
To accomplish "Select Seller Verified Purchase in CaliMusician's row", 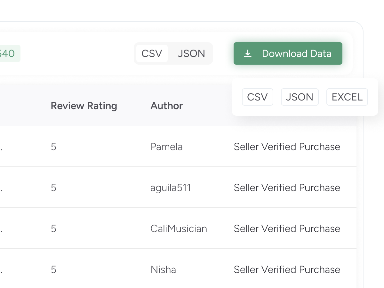I will 287,229.
